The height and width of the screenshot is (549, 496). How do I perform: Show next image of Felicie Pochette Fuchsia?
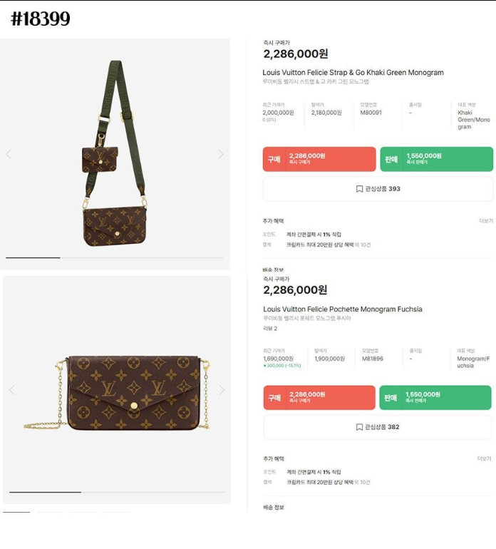tap(222, 390)
